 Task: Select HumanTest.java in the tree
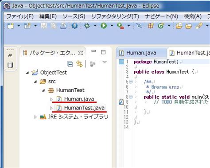pos(84,108)
